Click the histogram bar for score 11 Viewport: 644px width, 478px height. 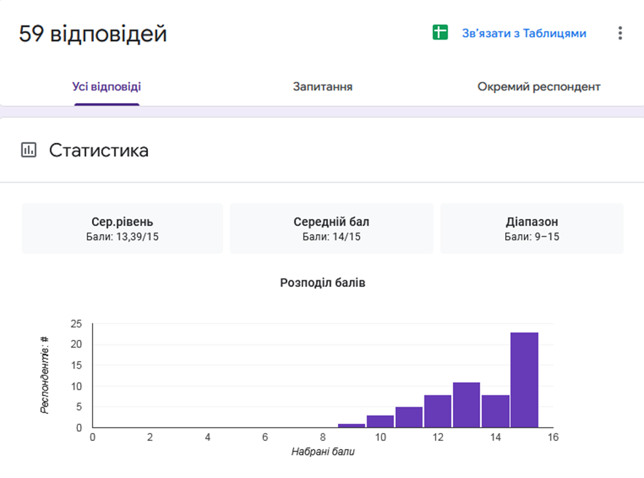[409, 417]
